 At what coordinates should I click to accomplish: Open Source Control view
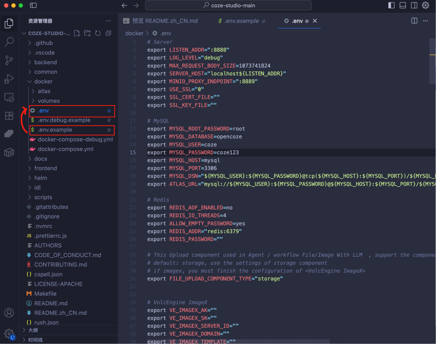coord(9,60)
